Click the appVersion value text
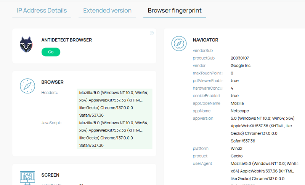 263,130
